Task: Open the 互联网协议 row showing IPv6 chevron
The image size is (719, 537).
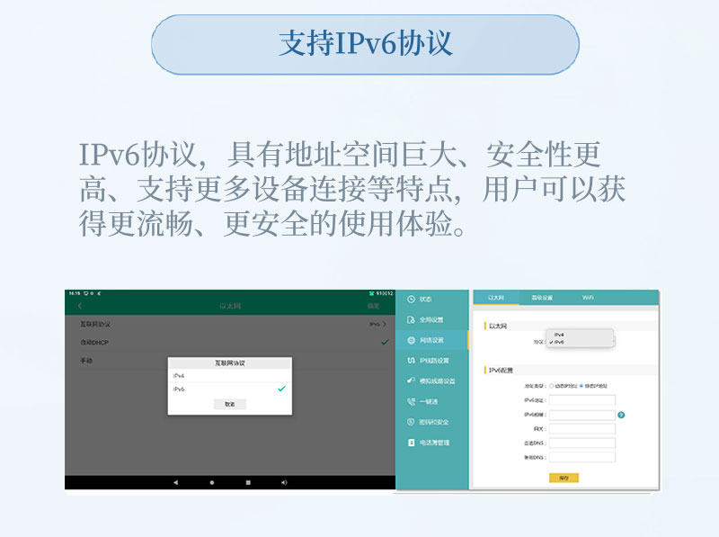Action: tap(230, 324)
